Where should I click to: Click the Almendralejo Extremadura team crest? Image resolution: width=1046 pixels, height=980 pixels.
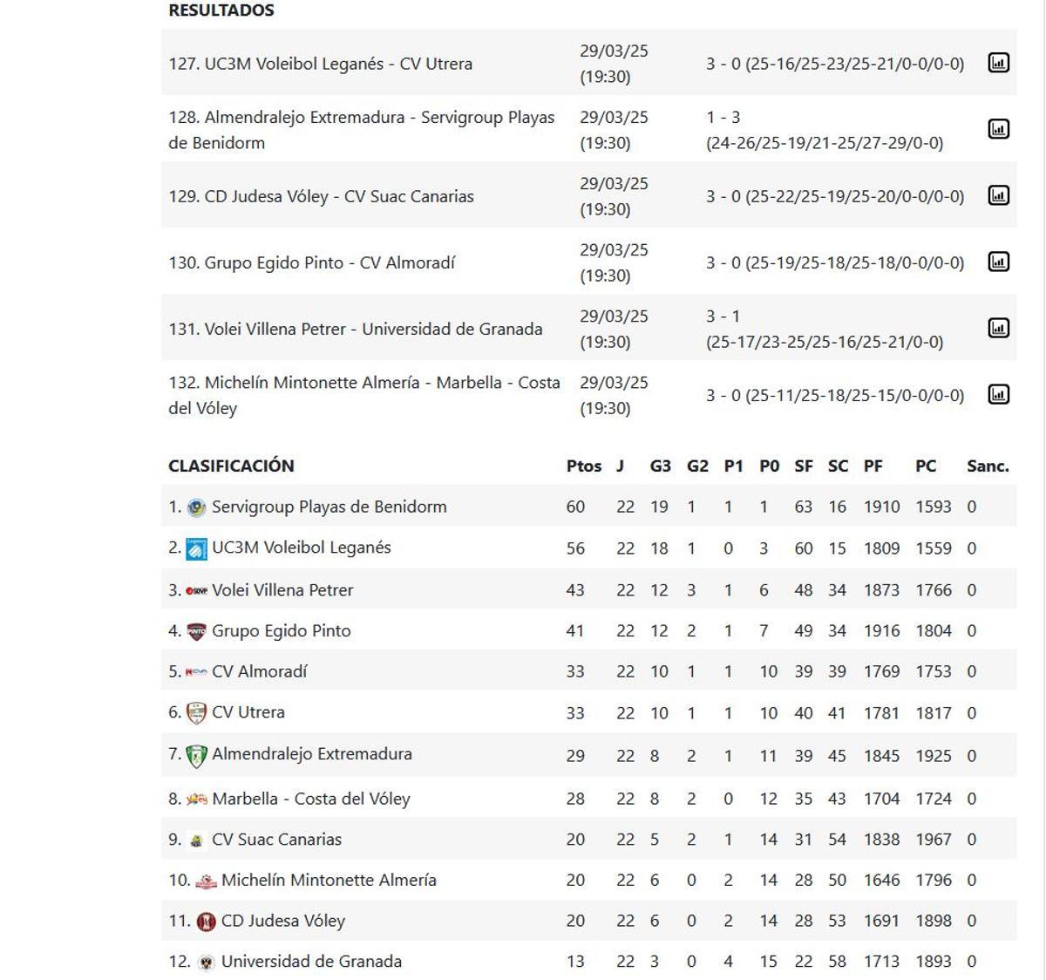click(195, 753)
